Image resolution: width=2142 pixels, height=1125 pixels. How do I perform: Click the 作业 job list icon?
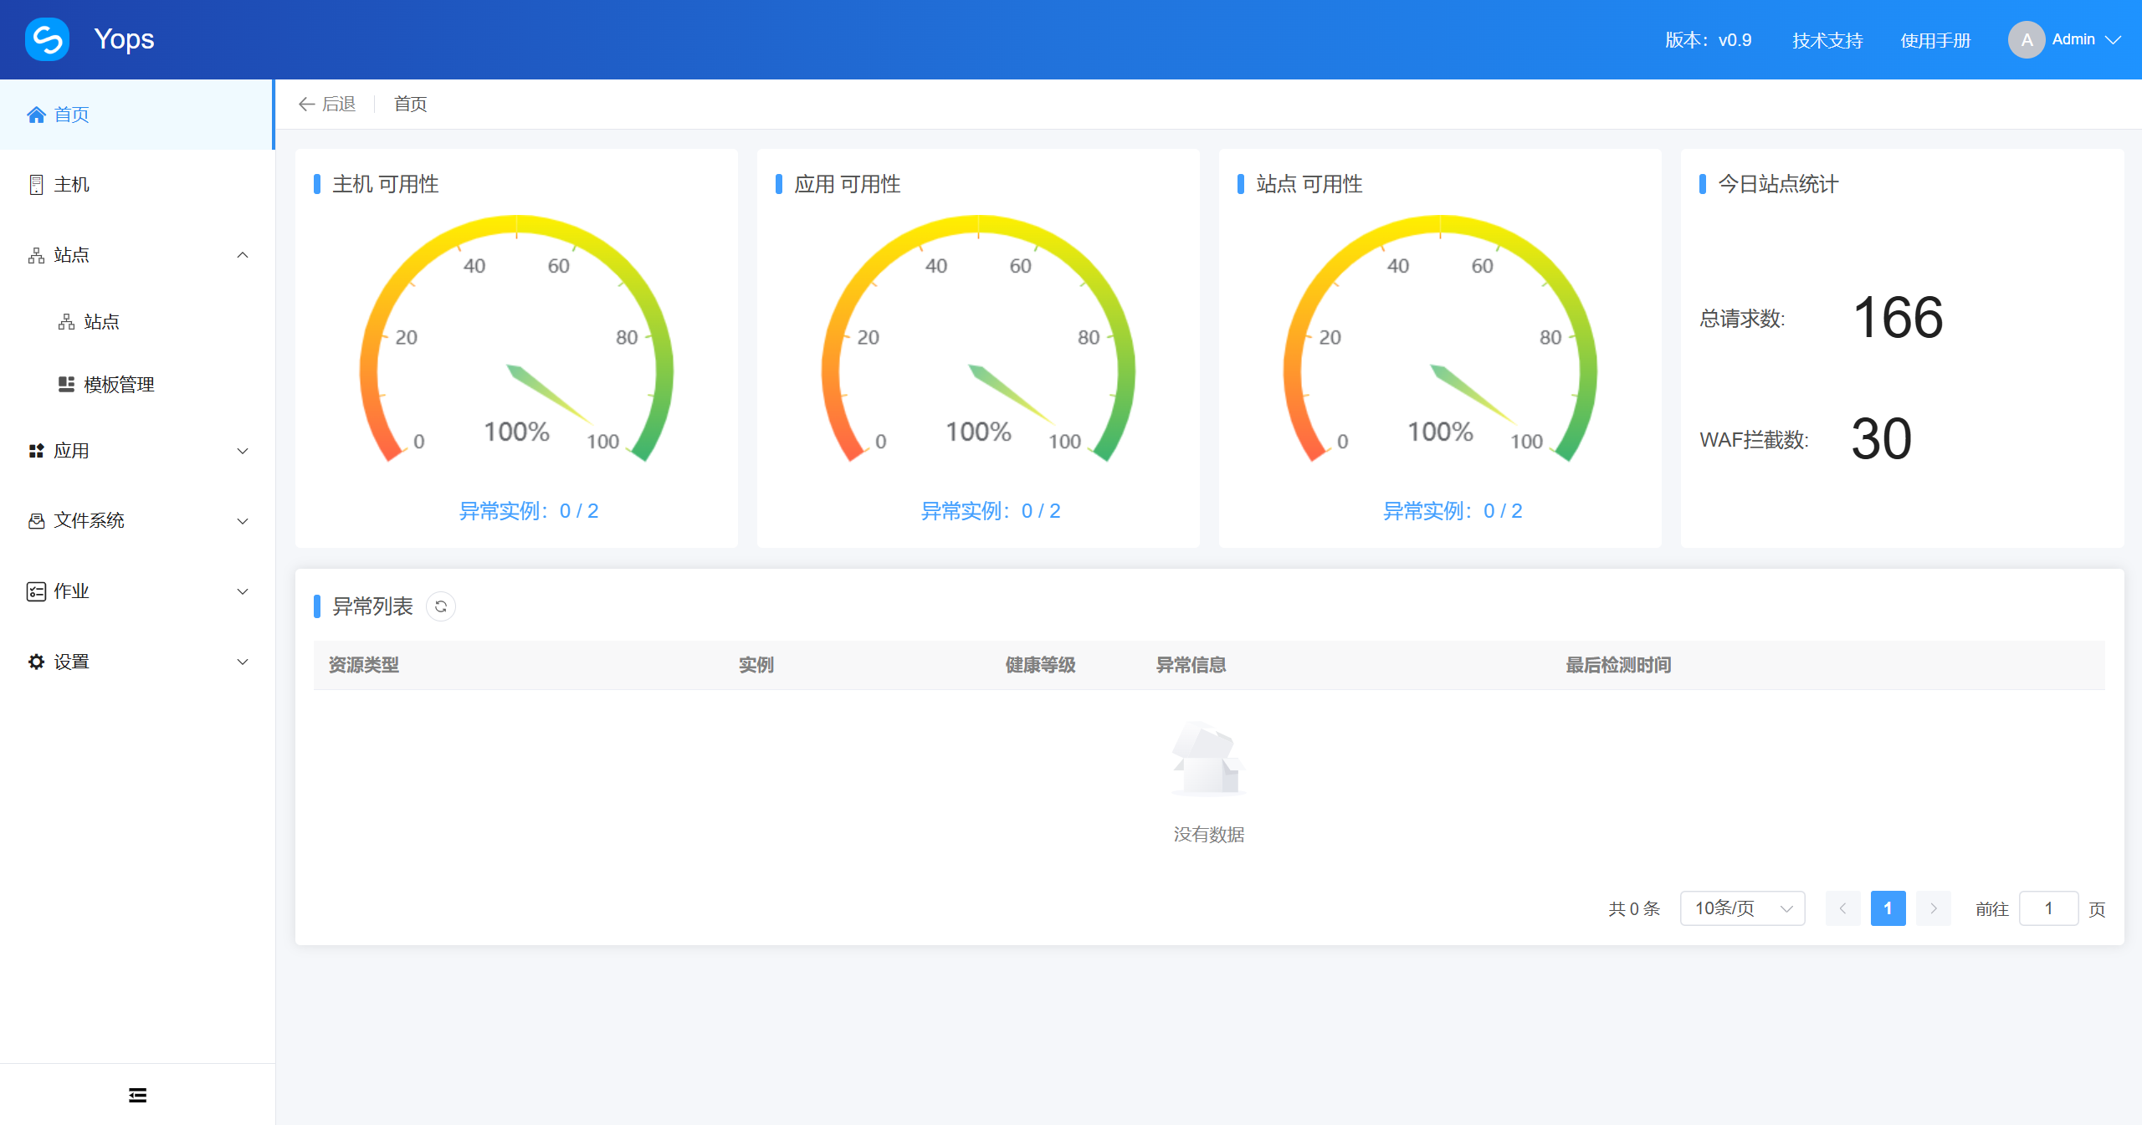pyautogui.click(x=36, y=591)
